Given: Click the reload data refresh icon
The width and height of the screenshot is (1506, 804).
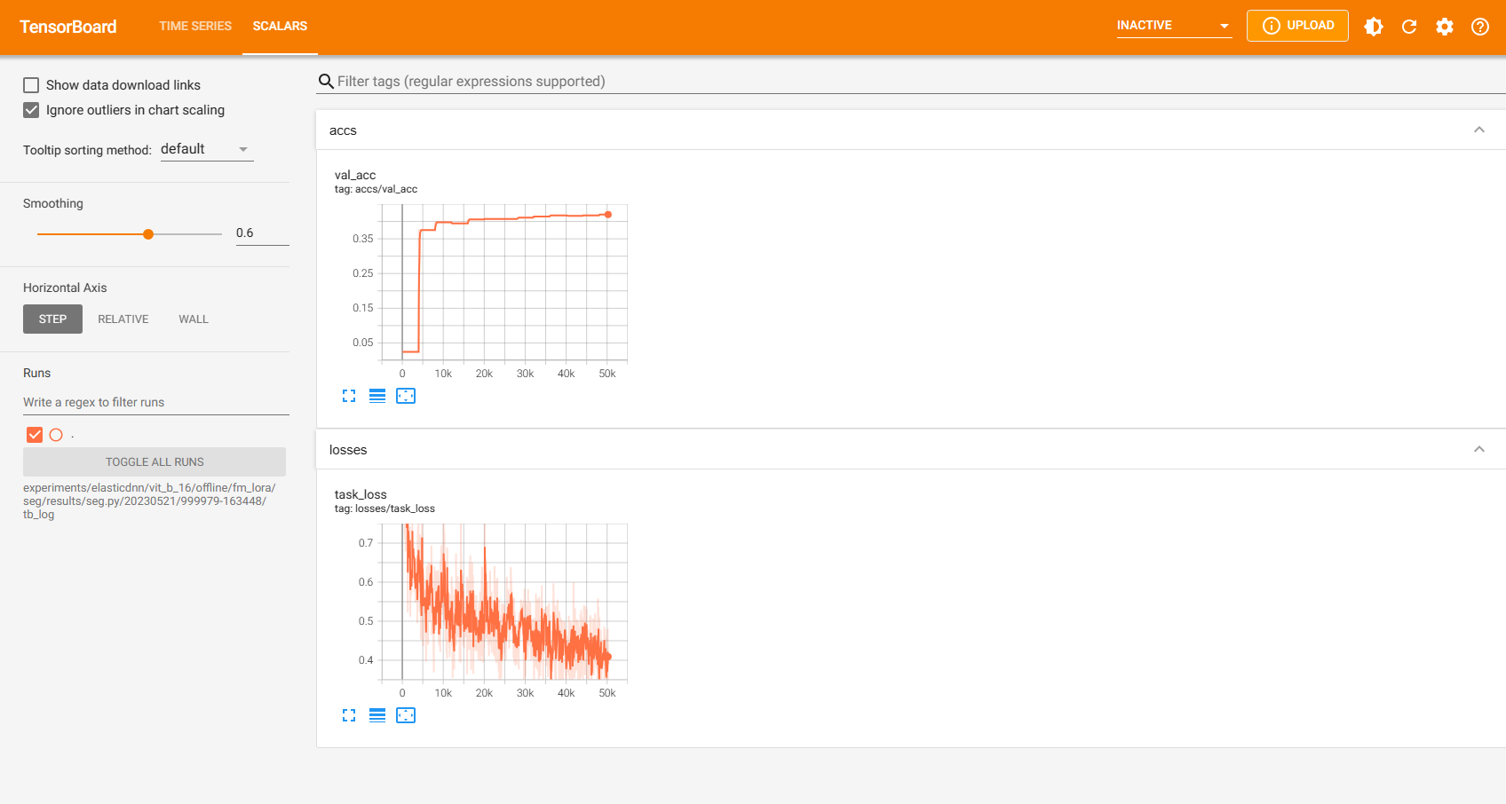Looking at the screenshot, I should click(x=1409, y=27).
